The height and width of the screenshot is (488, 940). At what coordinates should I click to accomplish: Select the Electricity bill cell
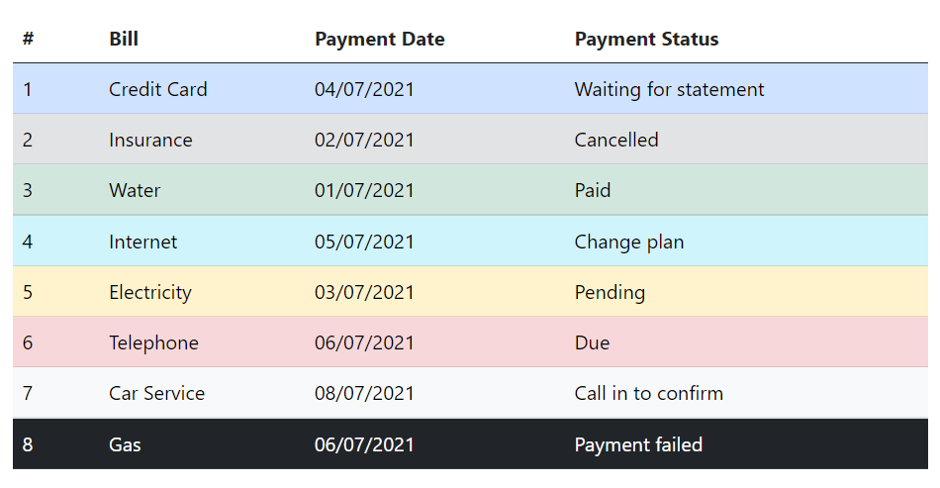tap(149, 292)
